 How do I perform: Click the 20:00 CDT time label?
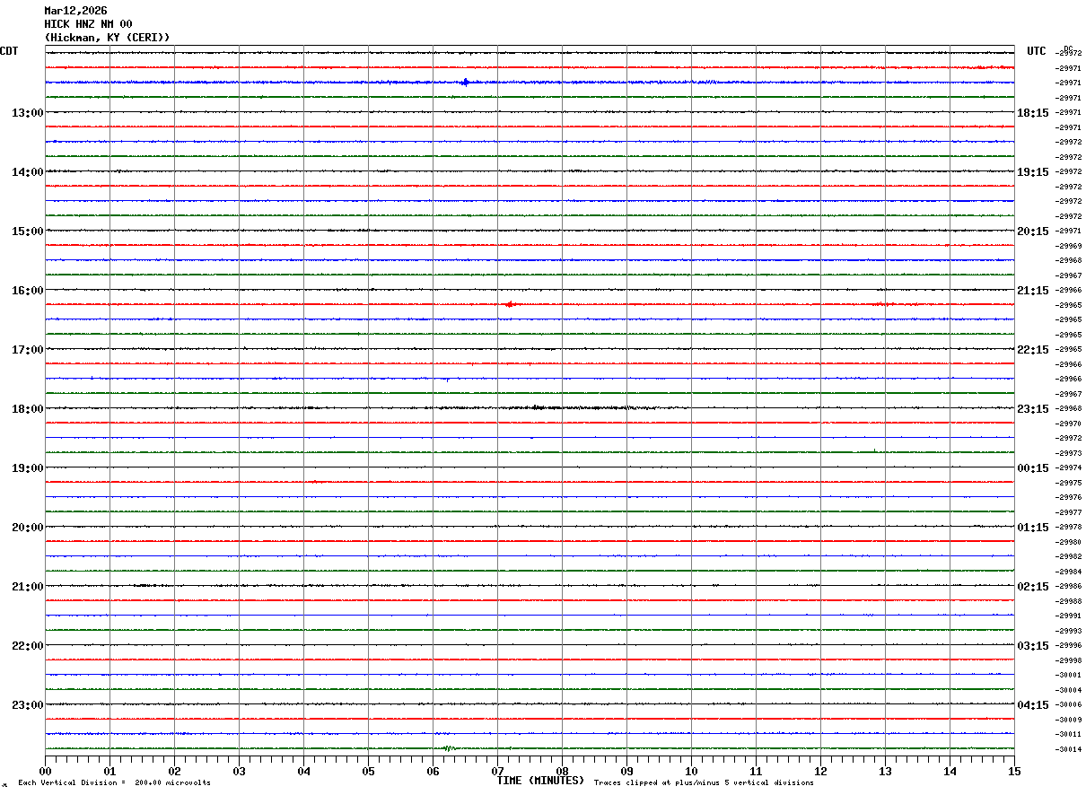tap(28, 528)
